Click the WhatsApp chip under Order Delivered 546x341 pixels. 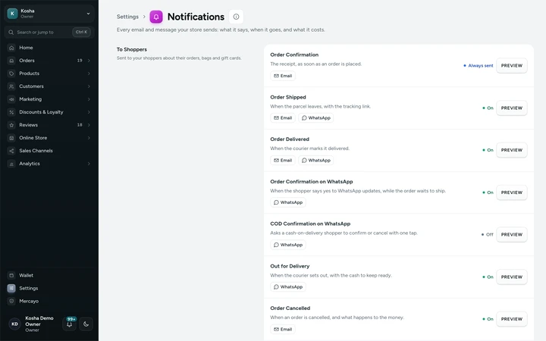tap(315, 161)
